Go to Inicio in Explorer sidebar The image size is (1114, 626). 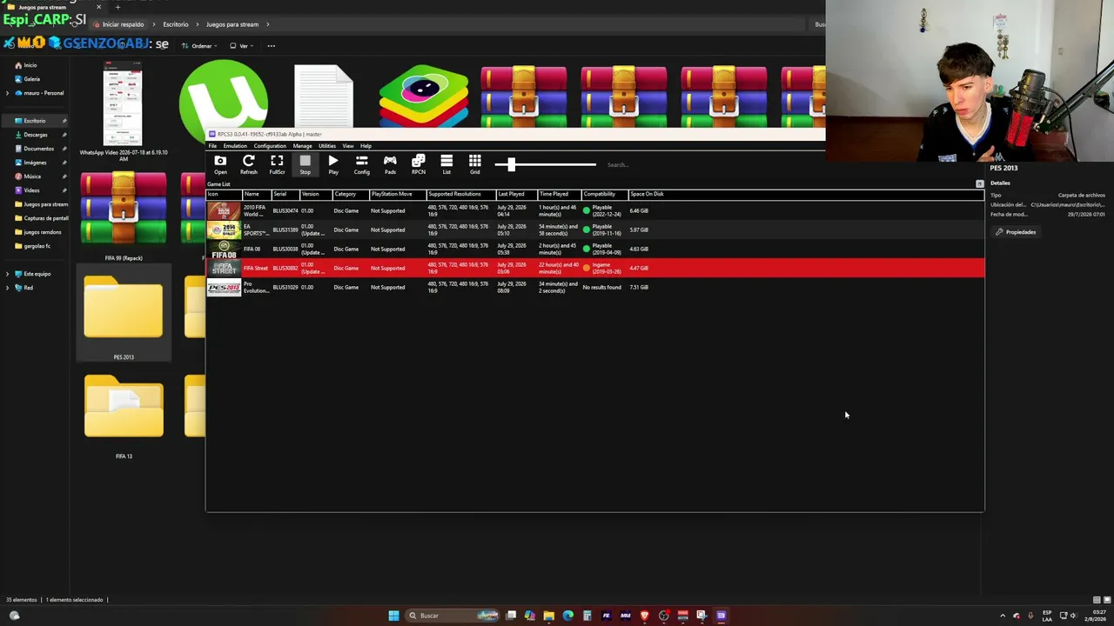click(x=30, y=65)
